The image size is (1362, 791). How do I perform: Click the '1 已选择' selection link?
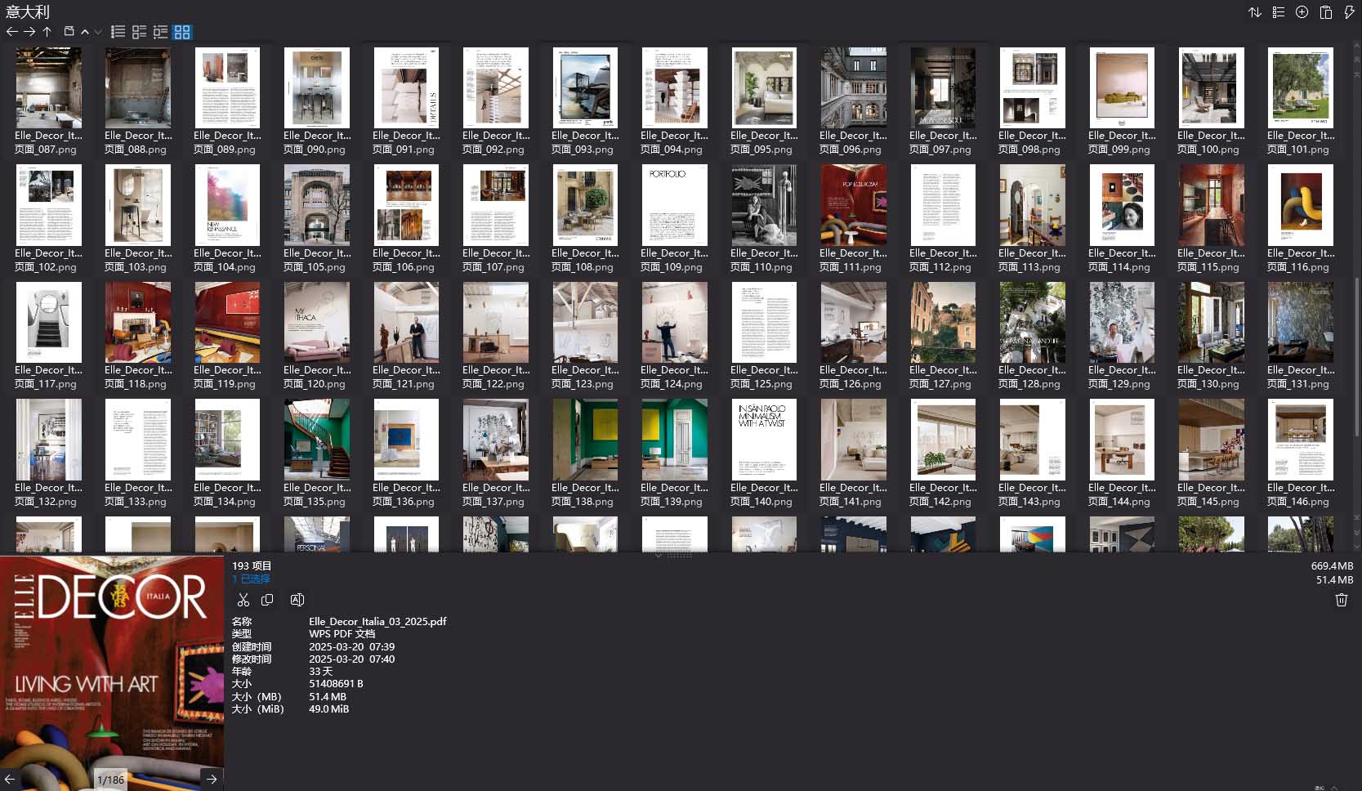(252, 579)
